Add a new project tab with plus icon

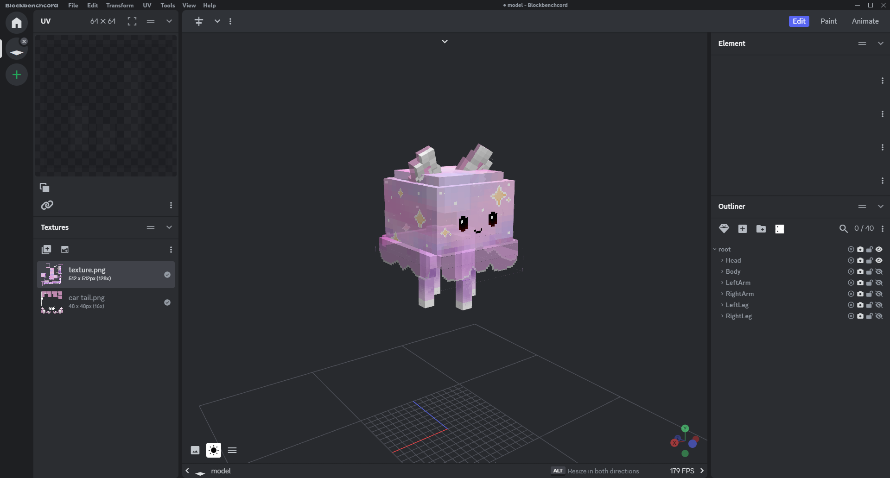(x=17, y=75)
